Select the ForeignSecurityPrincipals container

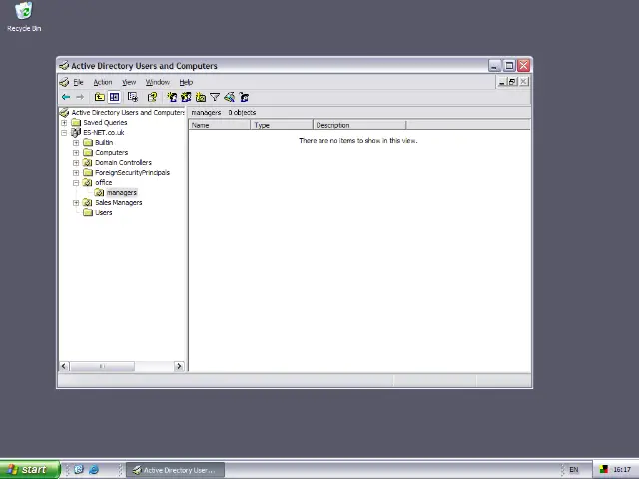point(132,173)
